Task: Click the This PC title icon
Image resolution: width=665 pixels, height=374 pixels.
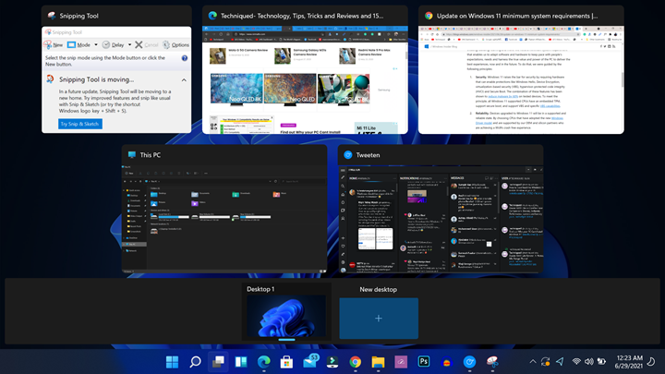Action: 132,155
